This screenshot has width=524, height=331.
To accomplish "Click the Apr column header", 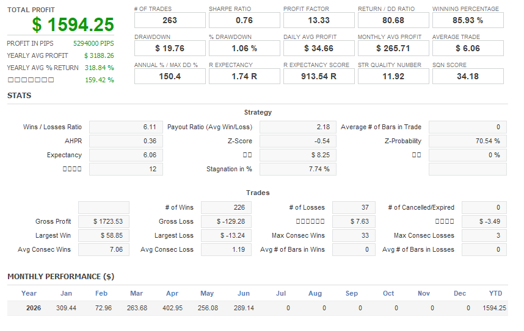I will 172,293.
